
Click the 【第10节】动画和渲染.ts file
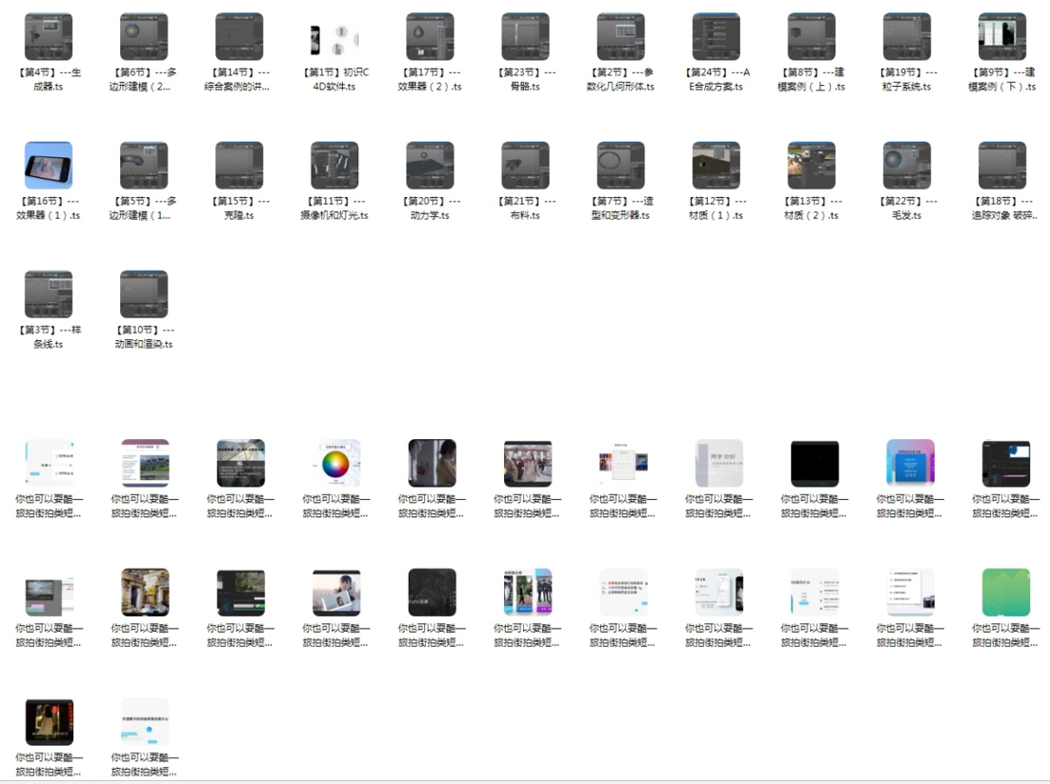pos(144,294)
